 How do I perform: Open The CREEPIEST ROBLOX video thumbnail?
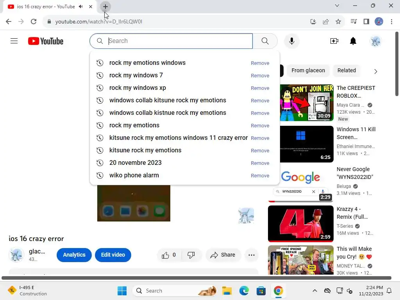[307, 103]
